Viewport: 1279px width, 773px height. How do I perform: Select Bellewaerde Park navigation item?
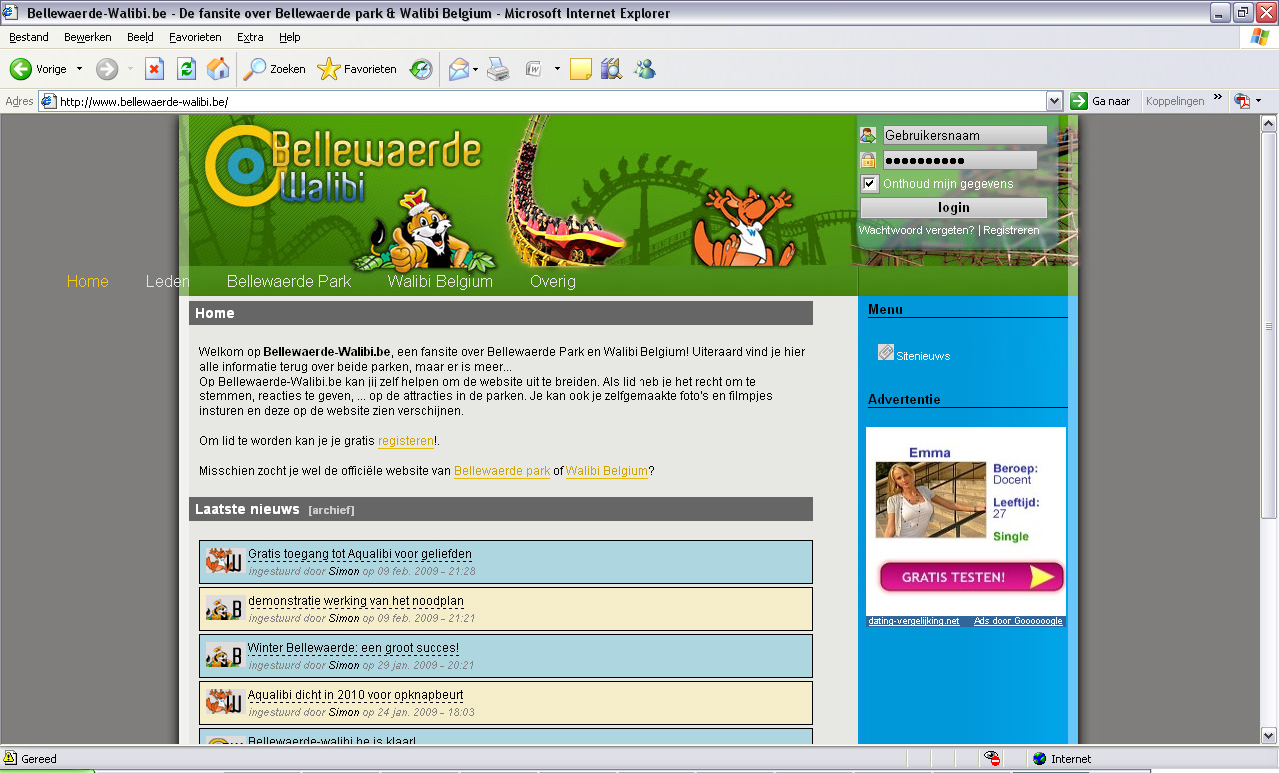(289, 281)
